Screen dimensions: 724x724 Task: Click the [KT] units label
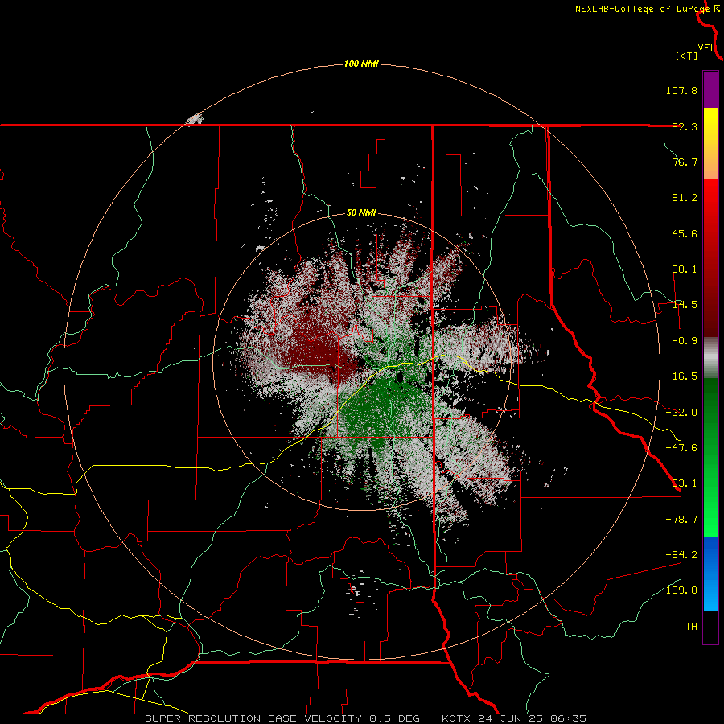[x=687, y=56]
